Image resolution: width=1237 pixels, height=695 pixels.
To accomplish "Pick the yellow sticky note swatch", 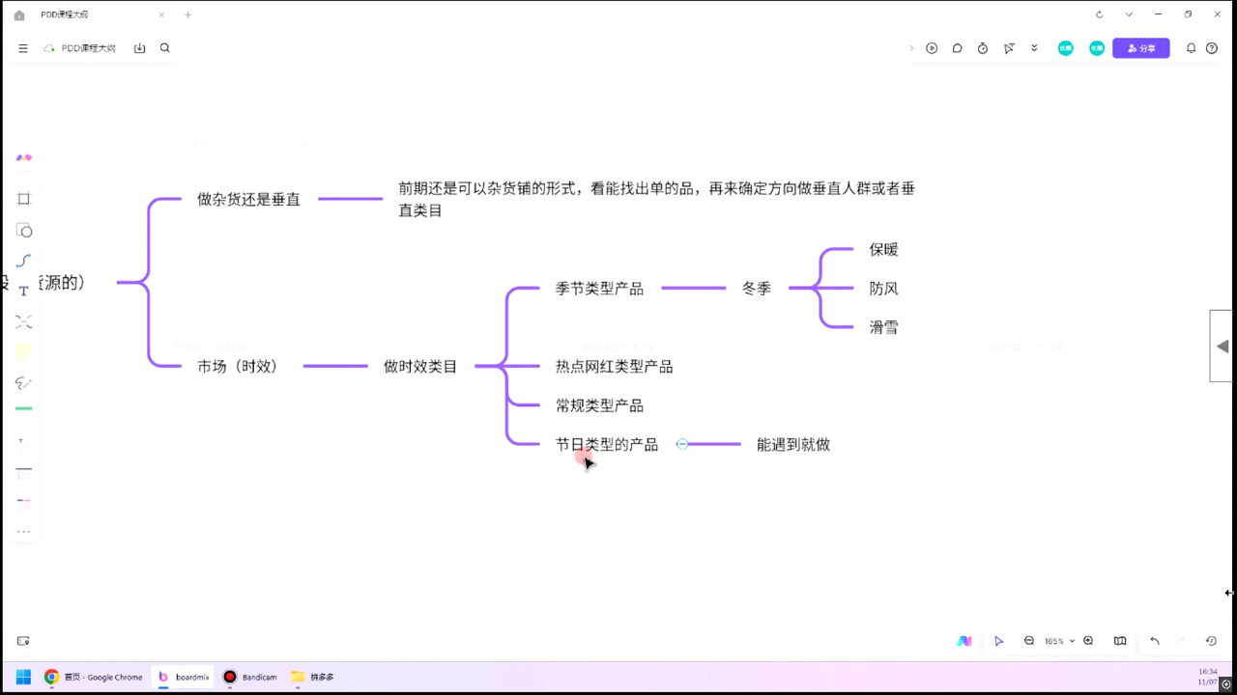I will pyautogui.click(x=24, y=352).
